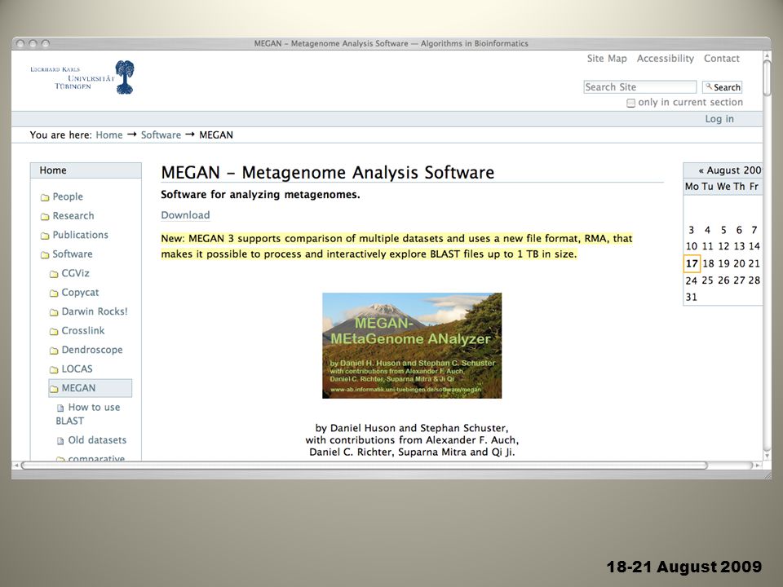Click the folder icon beside People
This screenshot has width=783, height=587.
45,197
